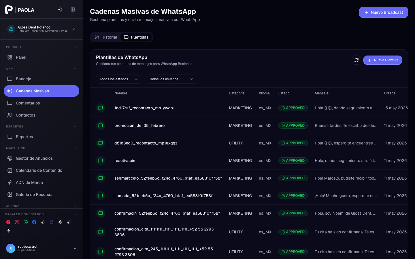
Task: Click the Nuevo Broadcast button
Action: coord(383,12)
